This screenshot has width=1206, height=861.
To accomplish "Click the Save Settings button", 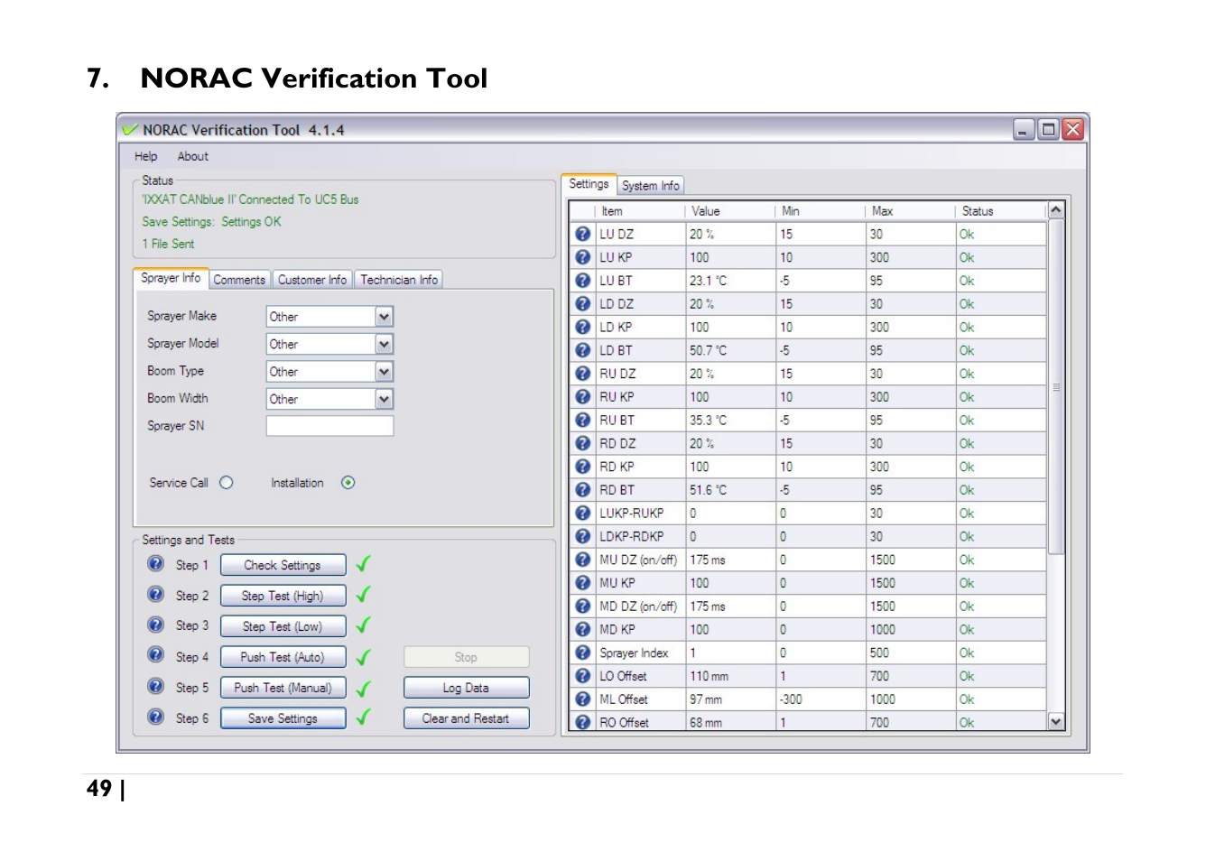I will click(x=283, y=718).
